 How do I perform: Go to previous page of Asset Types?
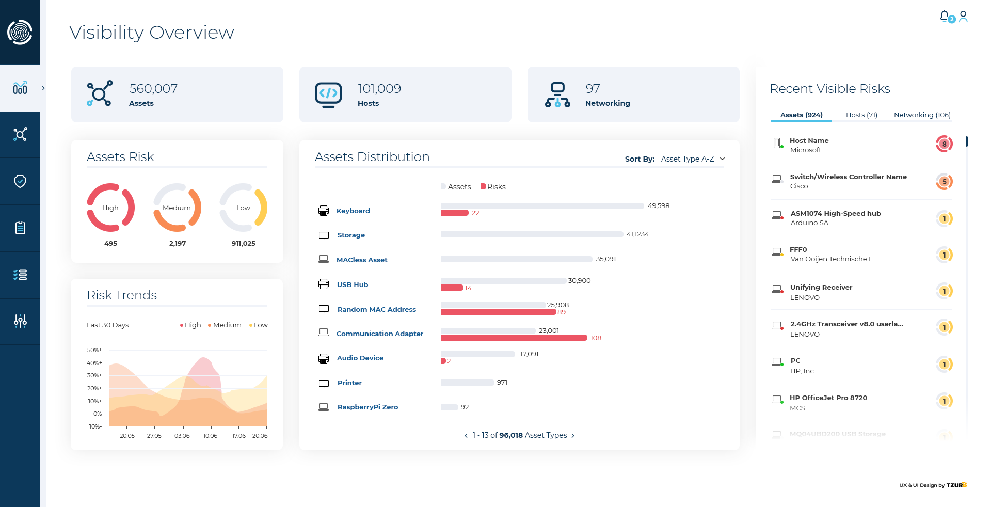466,436
